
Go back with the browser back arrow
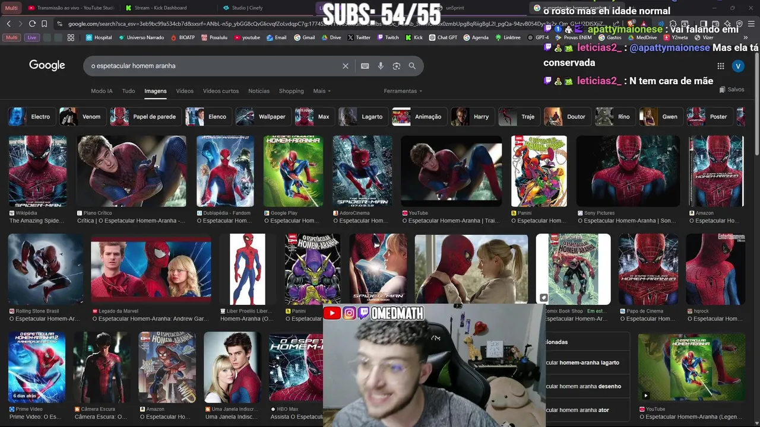[8, 24]
